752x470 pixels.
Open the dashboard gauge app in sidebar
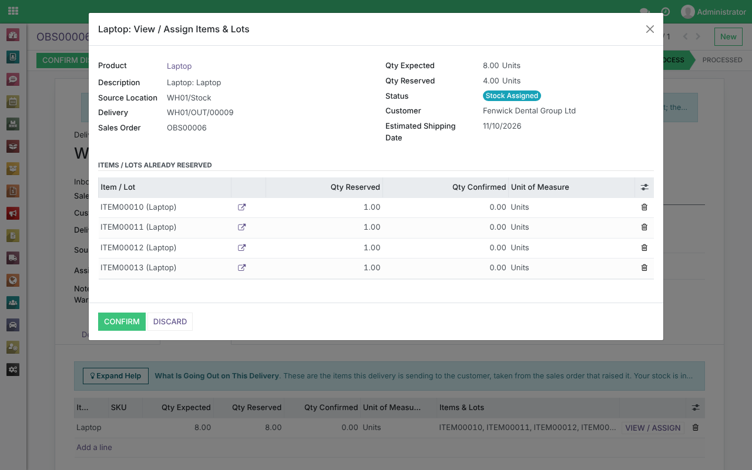[x=13, y=35]
